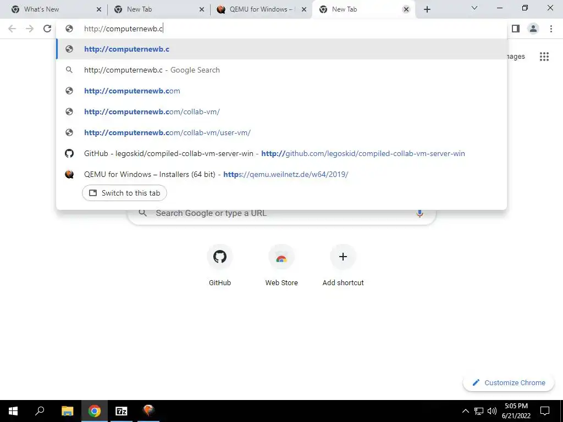Close the QEMU for Windows tab
Image resolution: width=563 pixels, height=422 pixels.
pos(304,9)
